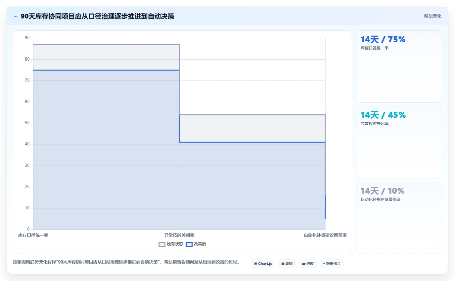Click the 14天 / 75% value

pos(383,39)
